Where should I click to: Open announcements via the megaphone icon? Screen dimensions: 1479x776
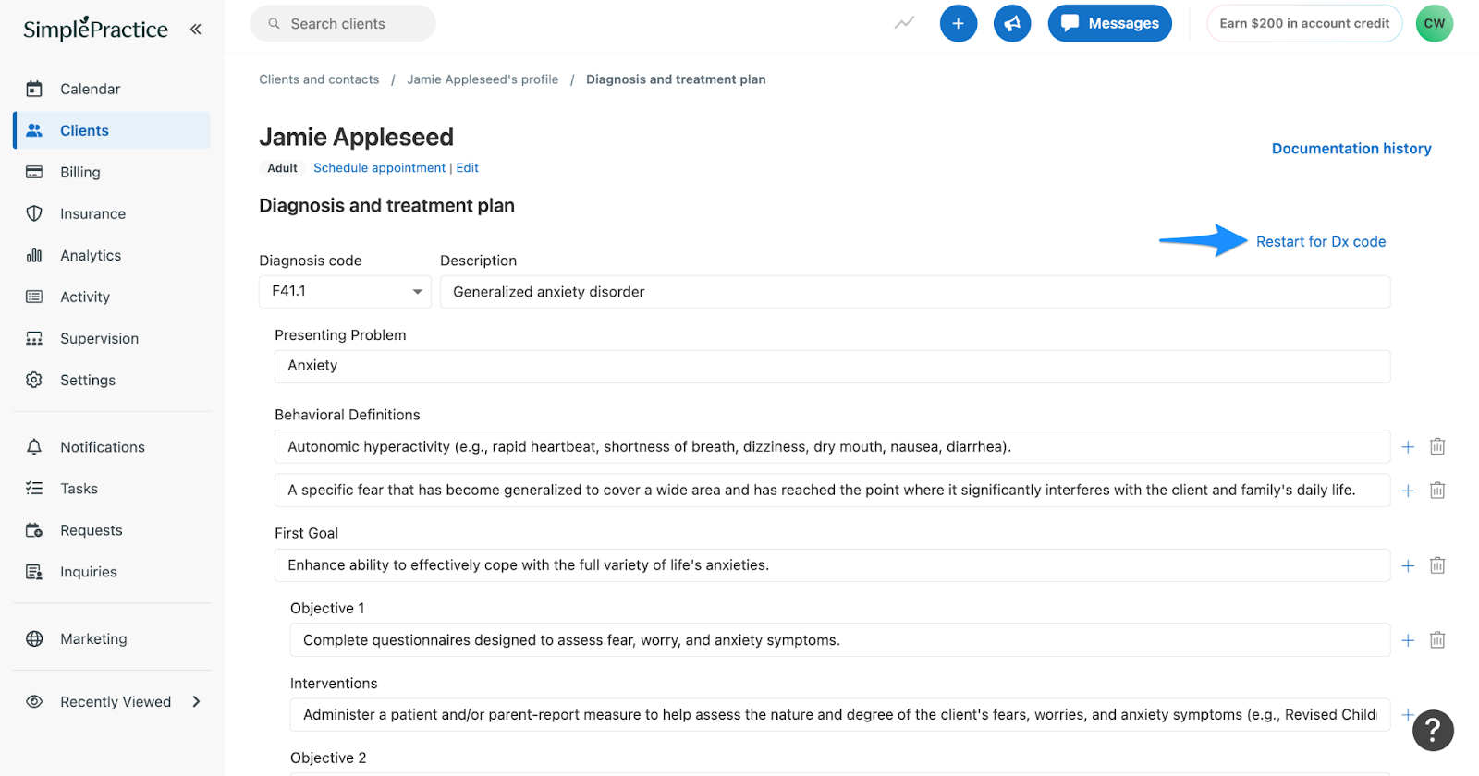point(1012,23)
